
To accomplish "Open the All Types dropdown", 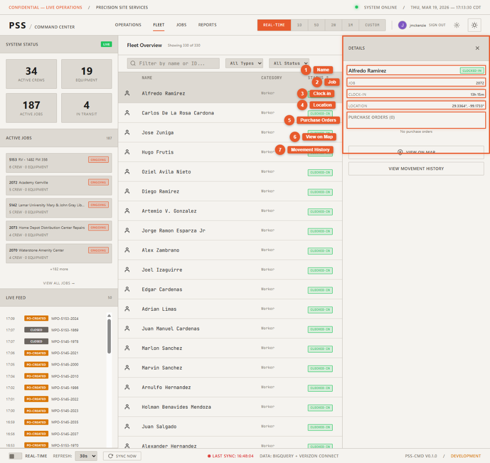I will (x=244, y=64).
